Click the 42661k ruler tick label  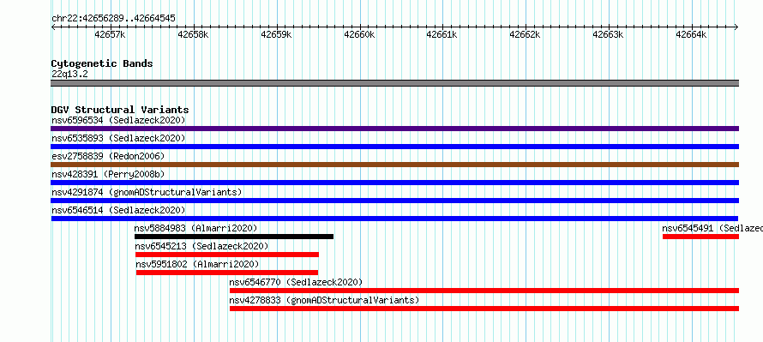[442, 35]
